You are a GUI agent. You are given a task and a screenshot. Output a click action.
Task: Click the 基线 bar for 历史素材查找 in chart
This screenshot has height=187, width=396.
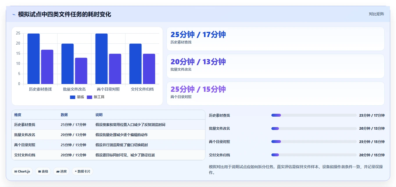coord(33,59)
